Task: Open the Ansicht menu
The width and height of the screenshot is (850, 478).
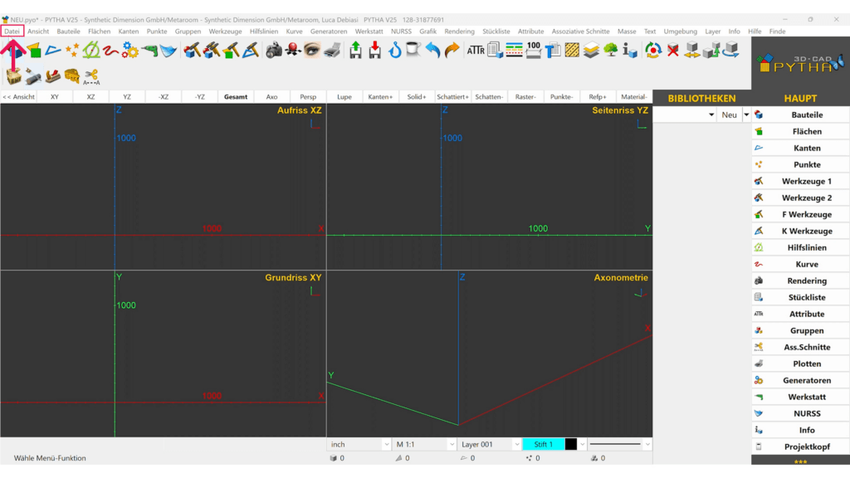Action: pyautogui.click(x=38, y=32)
